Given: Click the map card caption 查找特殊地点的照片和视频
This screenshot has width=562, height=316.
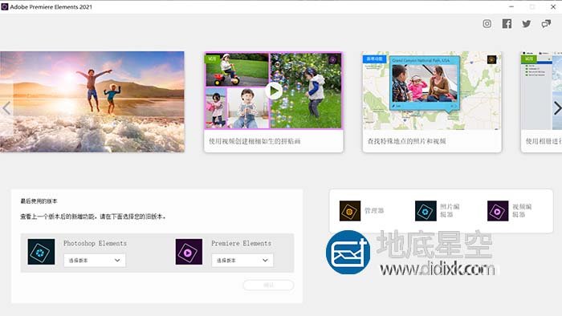Looking at the screenshot, I should (407, 141).
